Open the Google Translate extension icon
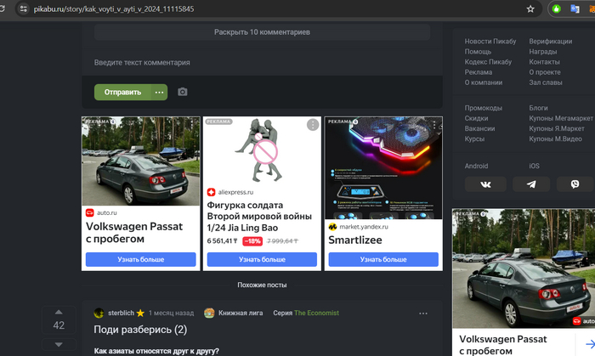The height and width of the screenshot is (356, 595). [x=575, y=8]
